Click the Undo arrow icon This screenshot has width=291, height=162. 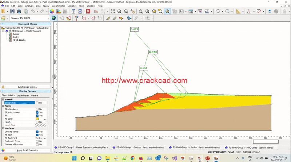33,12
